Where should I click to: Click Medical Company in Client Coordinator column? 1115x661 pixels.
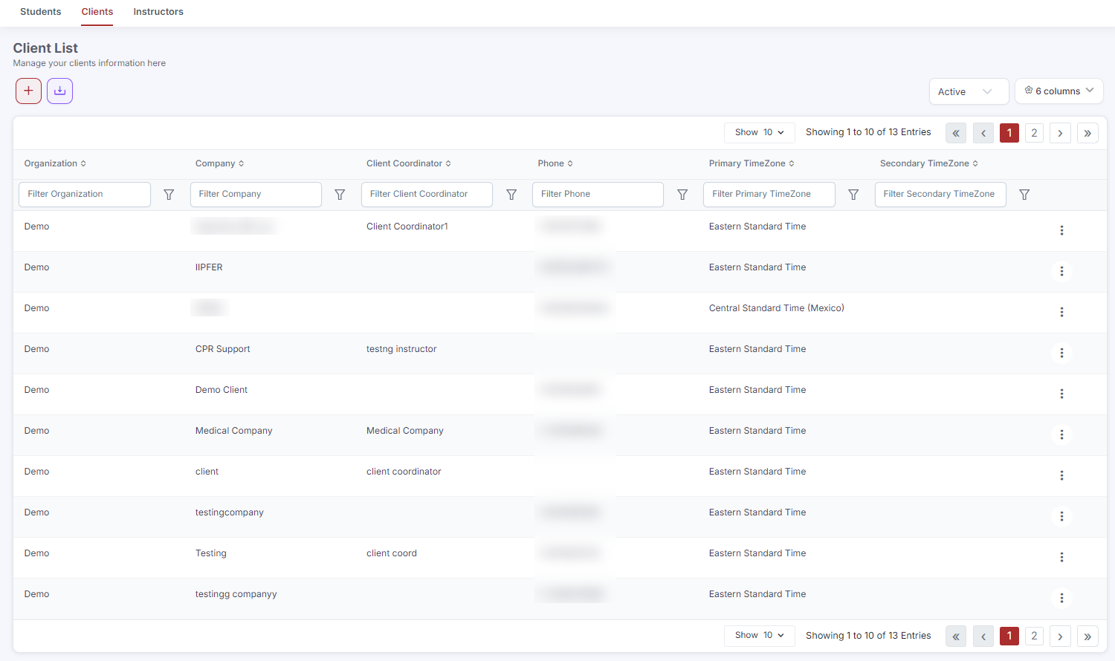coord(405,431)
